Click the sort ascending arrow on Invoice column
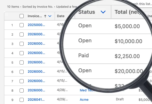152x104 pixels. pos(45,16)
